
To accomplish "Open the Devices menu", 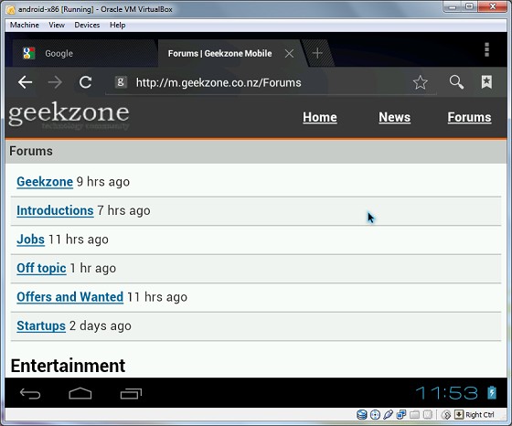I will click(x=87, y=25).
